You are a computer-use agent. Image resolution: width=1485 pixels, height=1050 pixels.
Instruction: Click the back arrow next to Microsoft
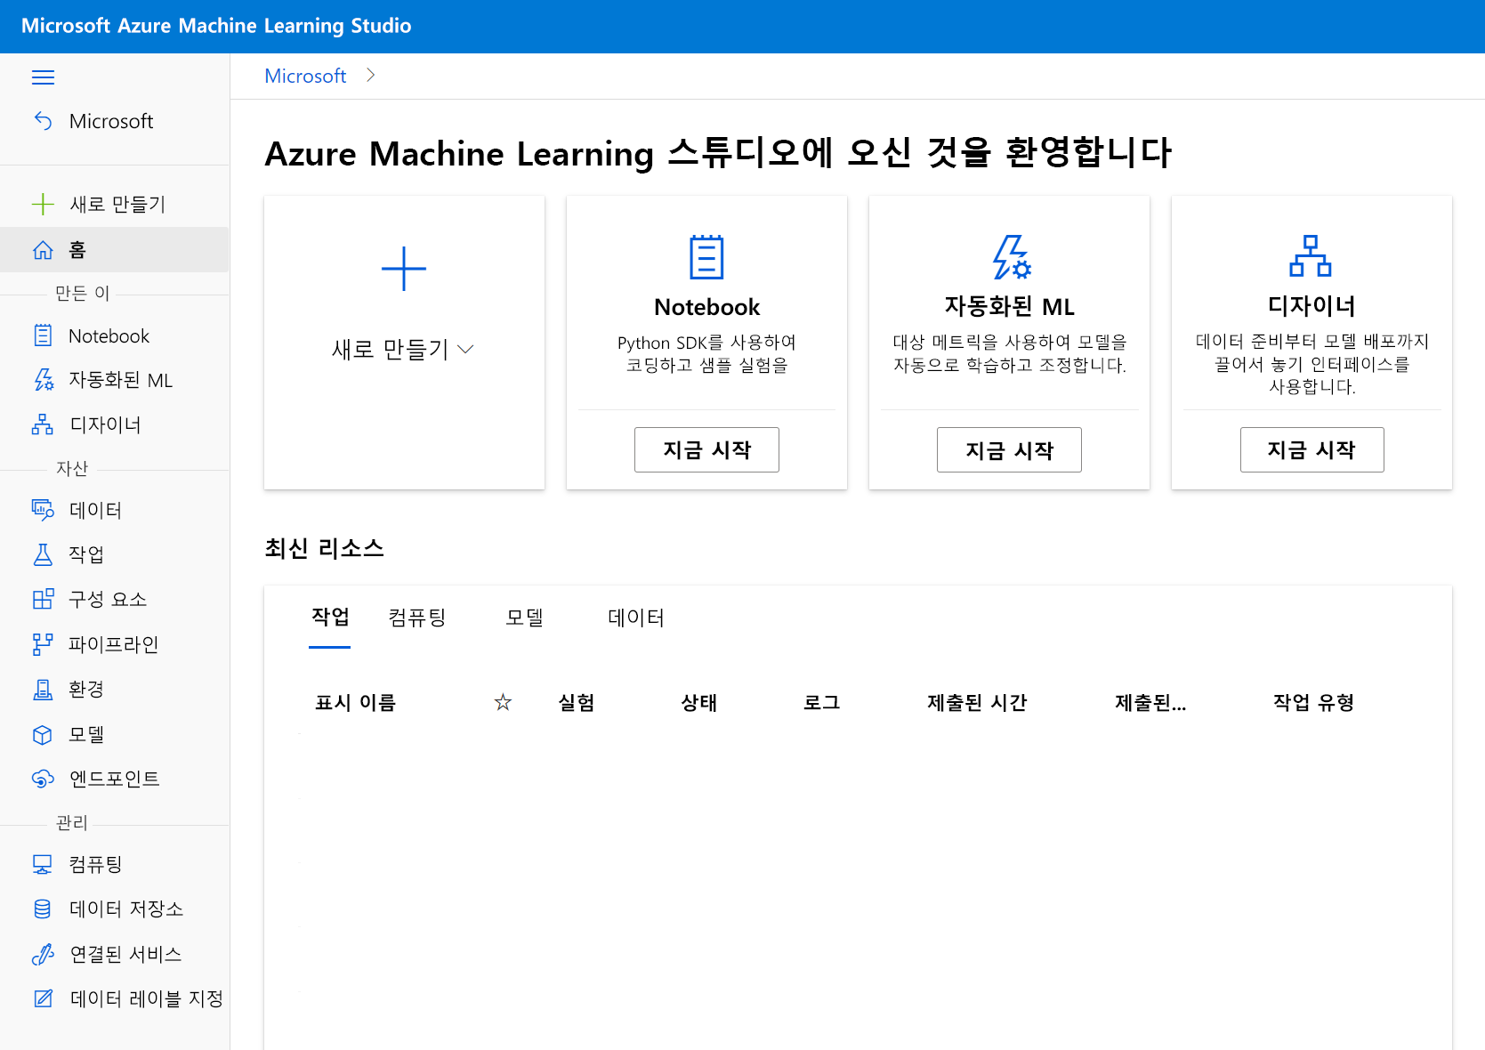43,120
